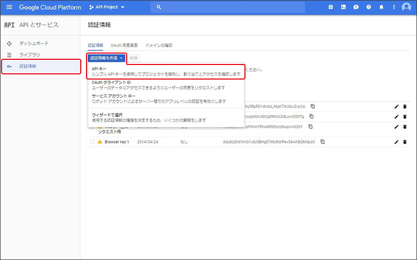
Task: Edit Browser key 1 with pencil
Action: (397, 142)
